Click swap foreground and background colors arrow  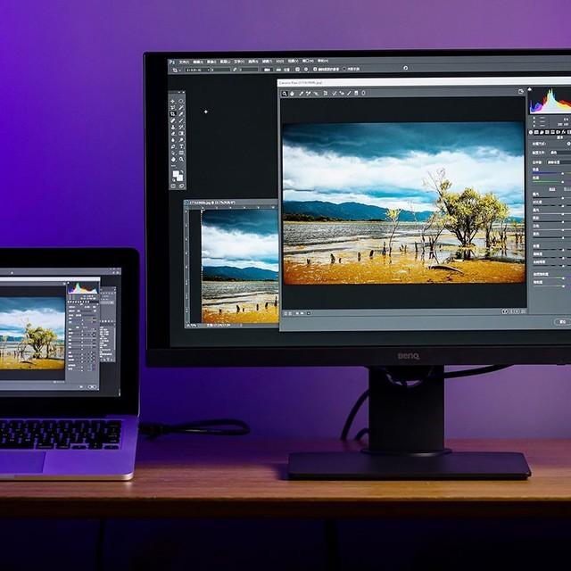[x=182, y=172]
